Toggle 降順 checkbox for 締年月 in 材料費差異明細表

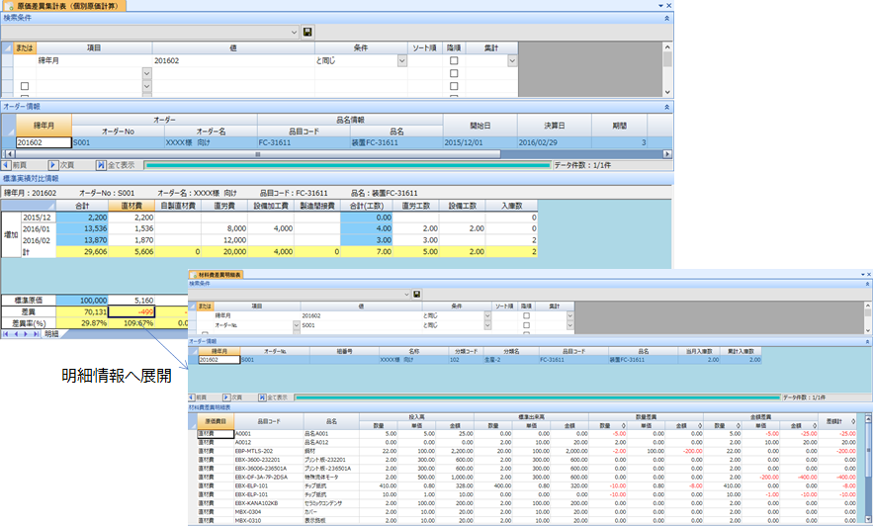pos(526,315)
